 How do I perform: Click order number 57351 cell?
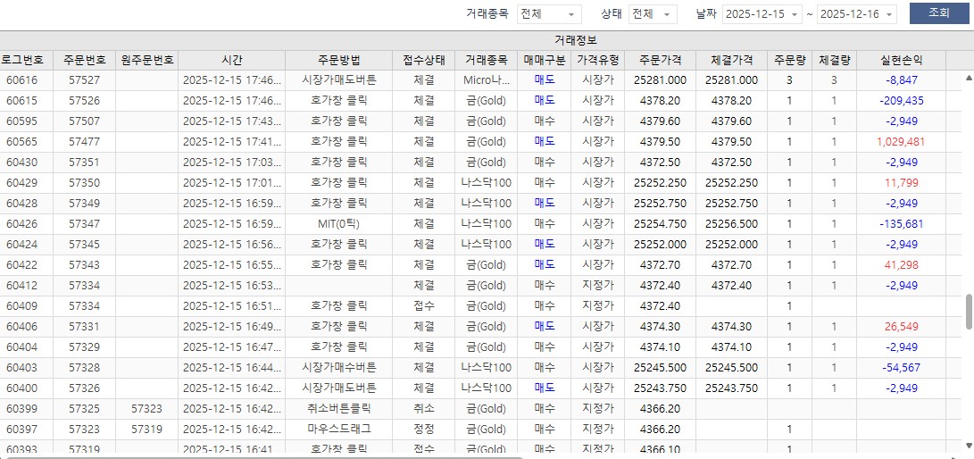click(85, 163)
